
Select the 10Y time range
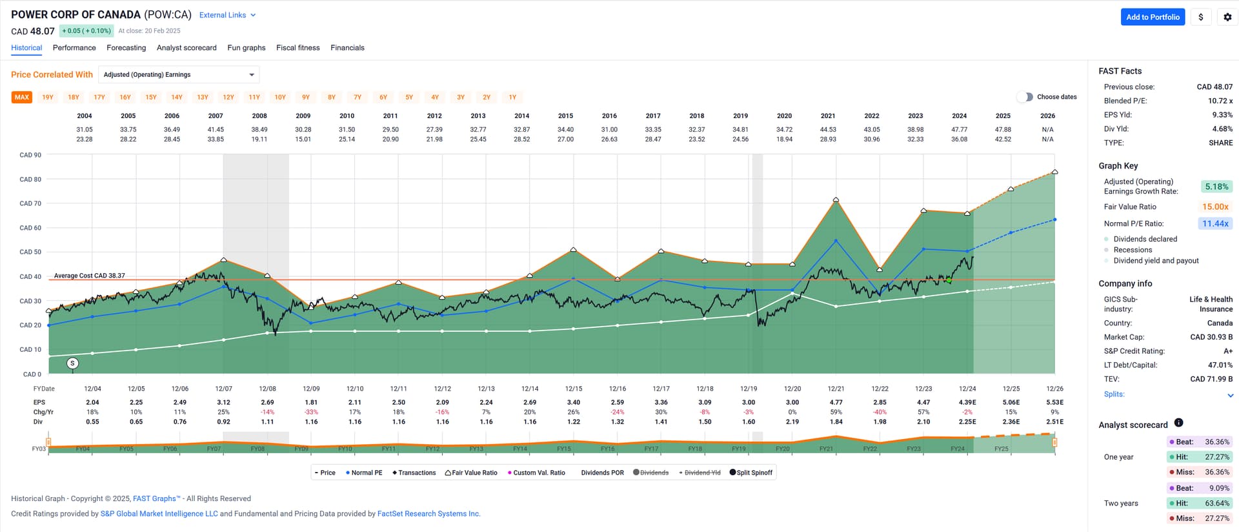tap(280, 97)
